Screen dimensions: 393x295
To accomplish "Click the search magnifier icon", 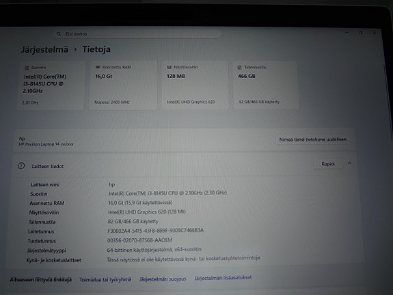I will coord(59,34).
